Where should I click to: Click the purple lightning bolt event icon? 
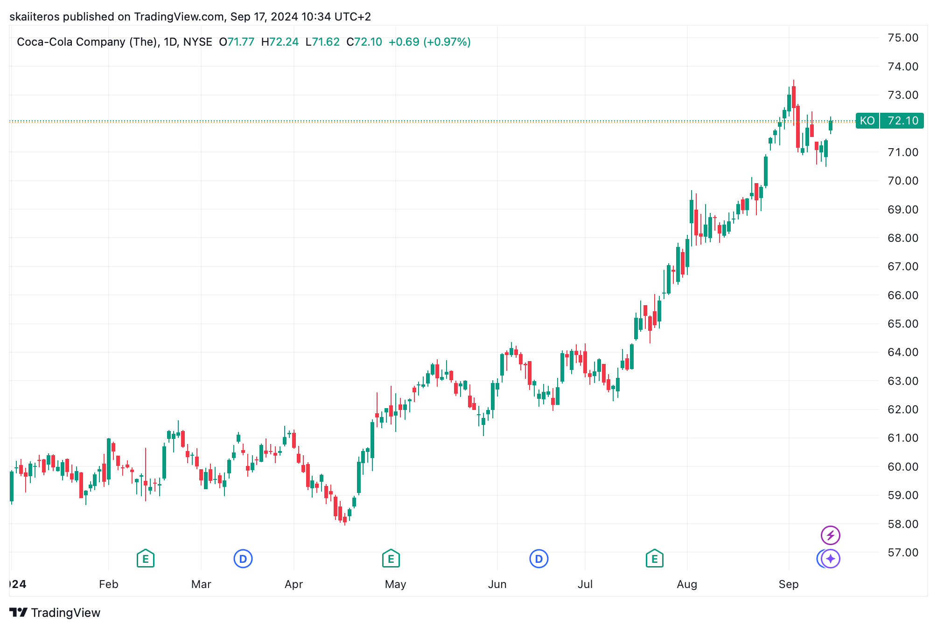point(831,535)
